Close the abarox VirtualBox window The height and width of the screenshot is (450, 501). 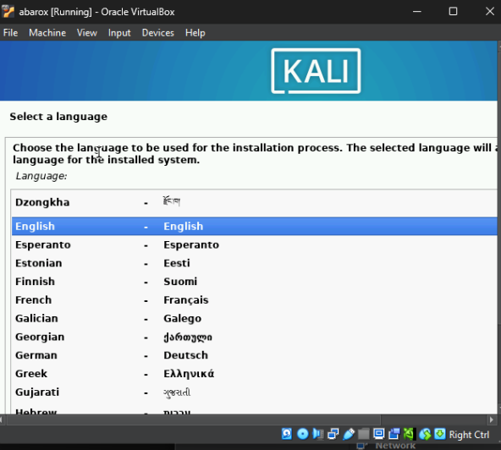click(489, 12)
